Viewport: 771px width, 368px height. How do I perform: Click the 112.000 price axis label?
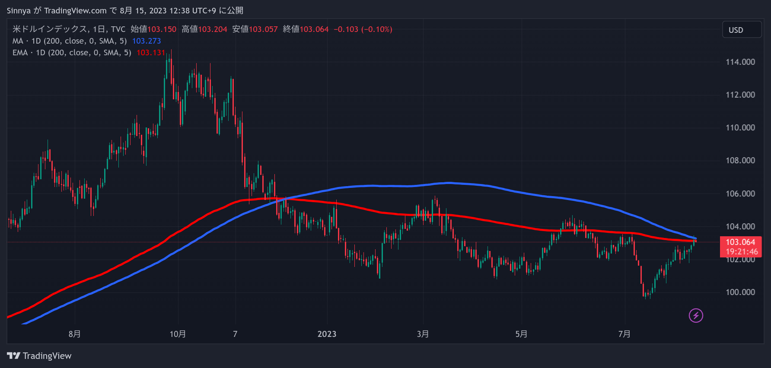740,95
